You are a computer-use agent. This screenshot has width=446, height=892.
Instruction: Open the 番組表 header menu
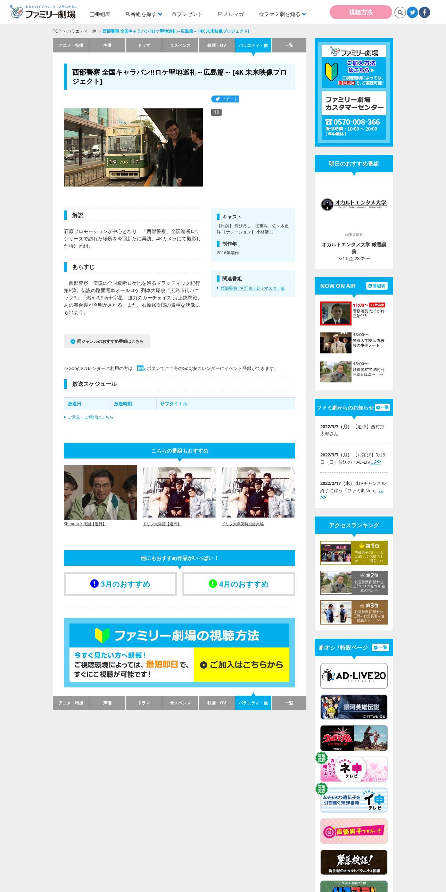click(x=100, y=14)
